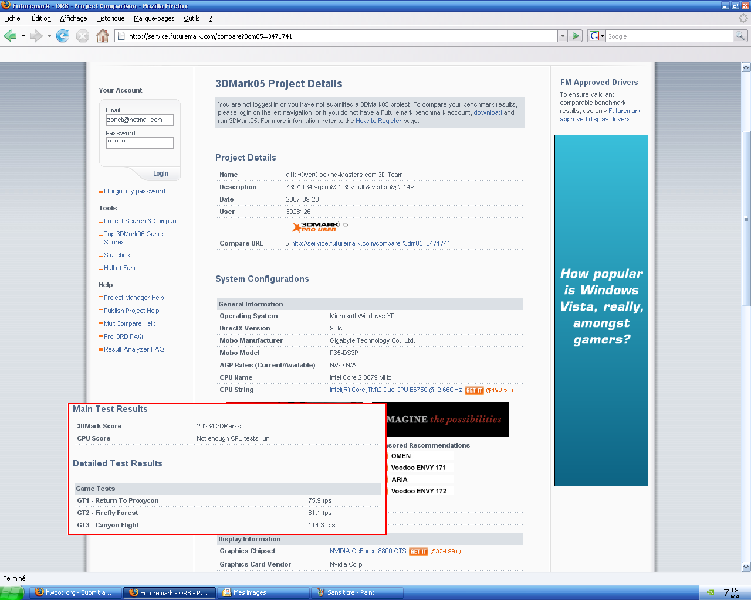Open the Outils menu
Viewport: 751px width, 600px height.
(192, 18)
